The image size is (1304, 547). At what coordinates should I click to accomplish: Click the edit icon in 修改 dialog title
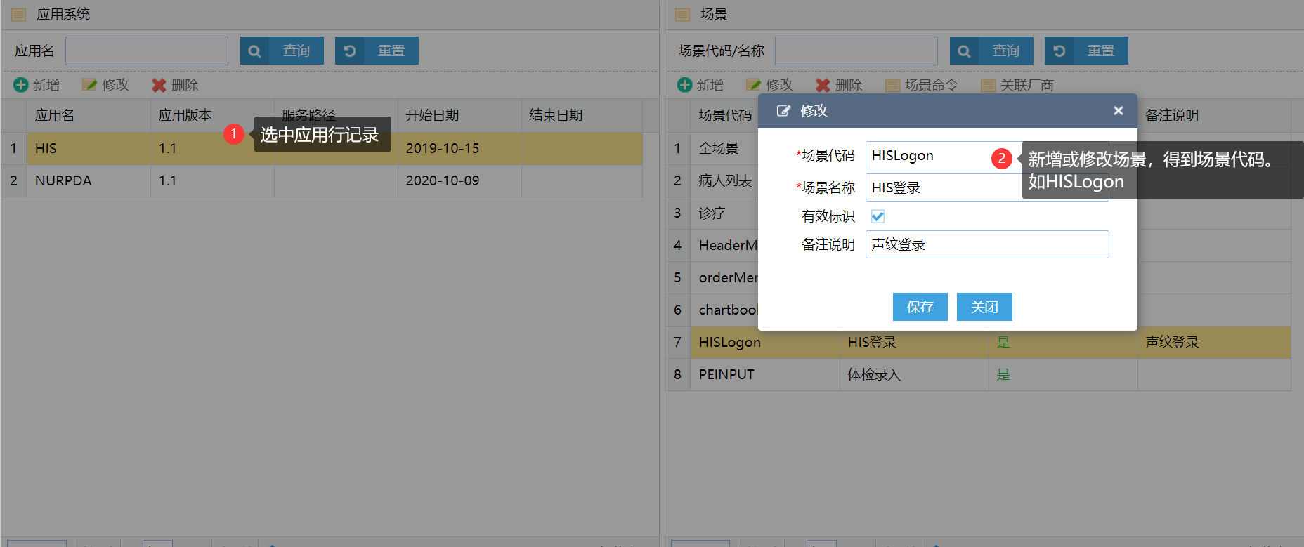[783, 111]
